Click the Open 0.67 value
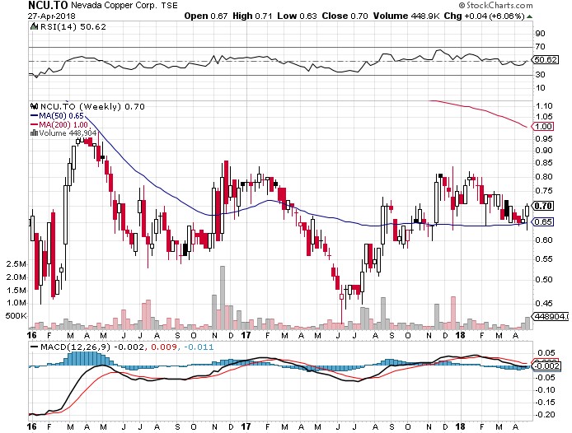The height and width of the screenshot is (433, 572). [x=206, y=16]
